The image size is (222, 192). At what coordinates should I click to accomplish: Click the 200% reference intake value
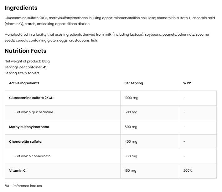pos(188,170)
